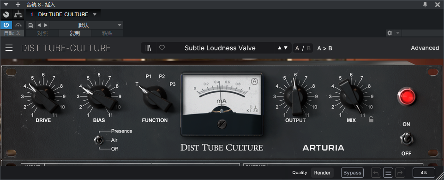Copy settings with the A > B button
Image resolution: width=444 pixels, height=180 pixels.
point(324,48)
